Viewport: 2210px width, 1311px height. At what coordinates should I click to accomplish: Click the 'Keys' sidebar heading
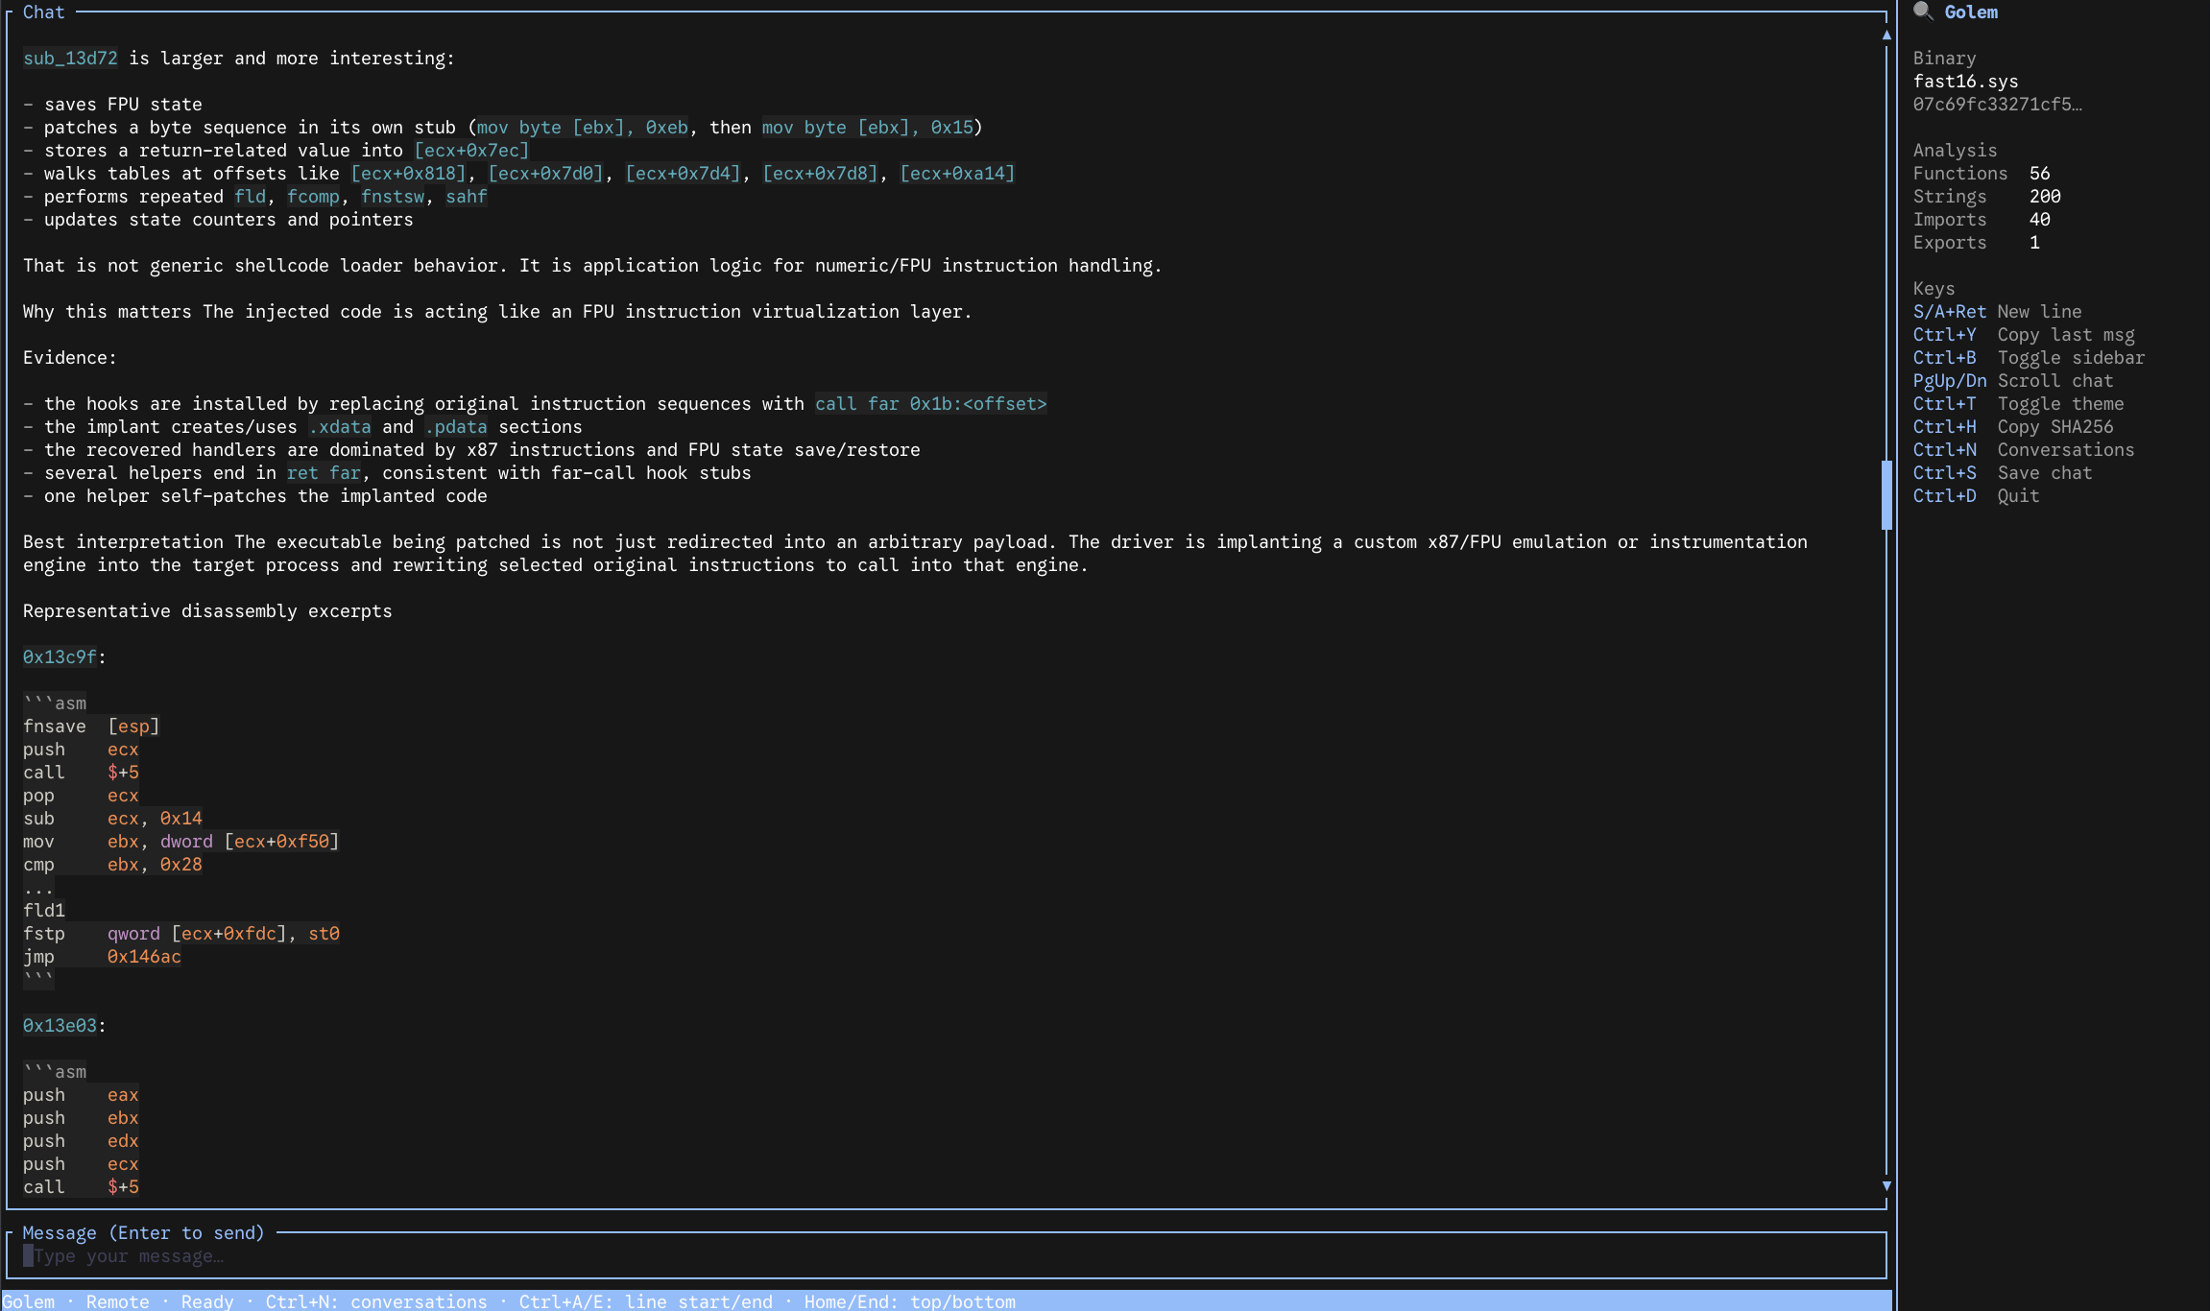(x=1934, y=289)
